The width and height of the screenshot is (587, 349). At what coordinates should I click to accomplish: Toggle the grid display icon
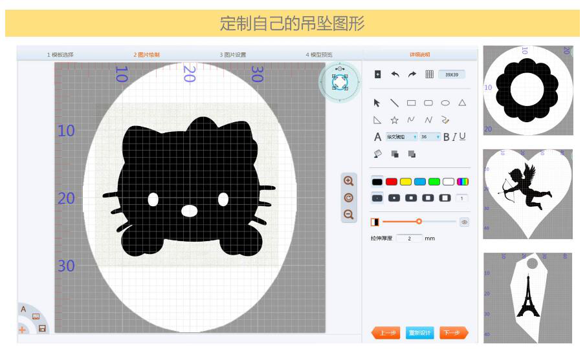pos(429,74)
